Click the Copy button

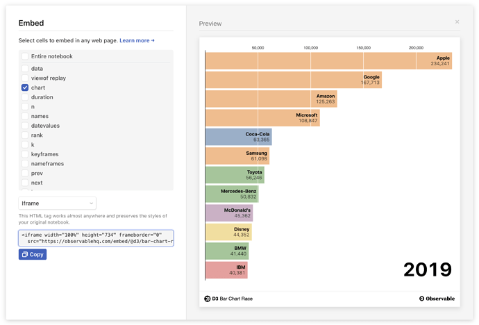click(33, 255)
